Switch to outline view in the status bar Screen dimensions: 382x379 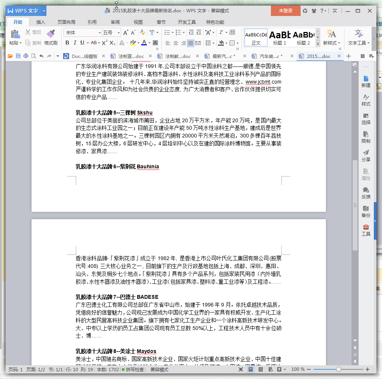coord(260,369)
